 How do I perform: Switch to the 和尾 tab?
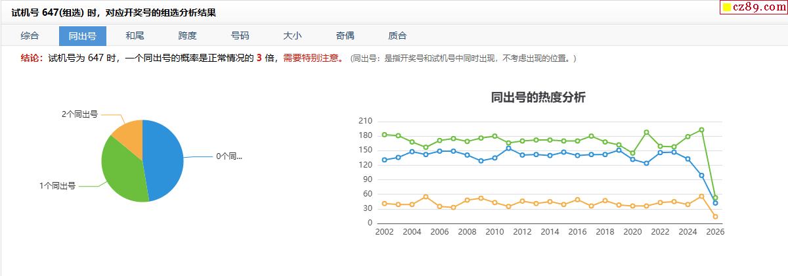tap(135, 36)
